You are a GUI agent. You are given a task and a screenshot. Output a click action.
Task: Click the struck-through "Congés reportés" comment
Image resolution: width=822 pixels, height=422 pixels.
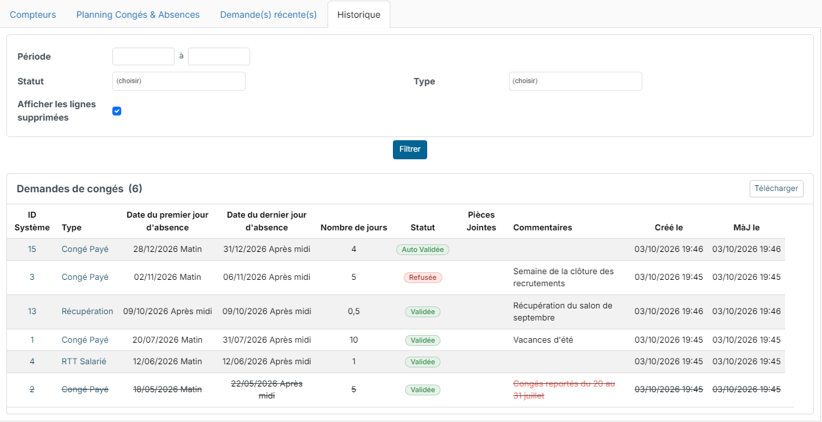click(x=564, y=390)
